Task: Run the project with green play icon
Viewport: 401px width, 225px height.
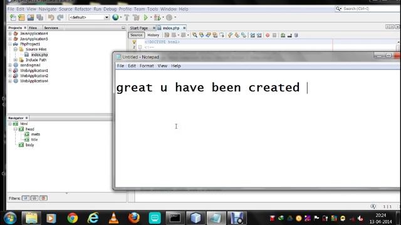Action: 146,17
